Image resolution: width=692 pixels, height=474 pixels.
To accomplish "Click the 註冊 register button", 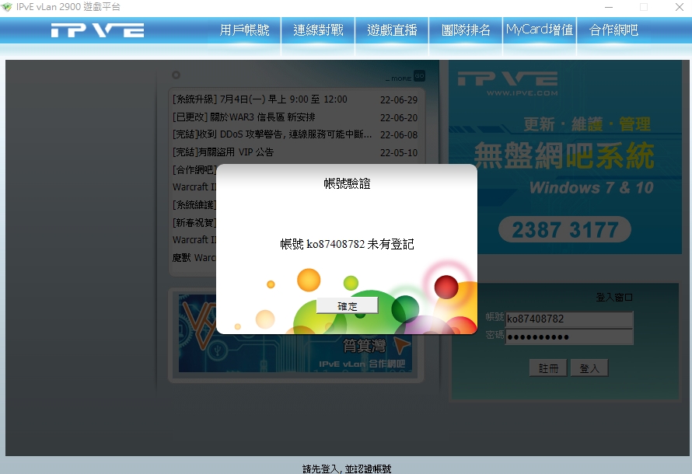I will [x=548, y=368].
